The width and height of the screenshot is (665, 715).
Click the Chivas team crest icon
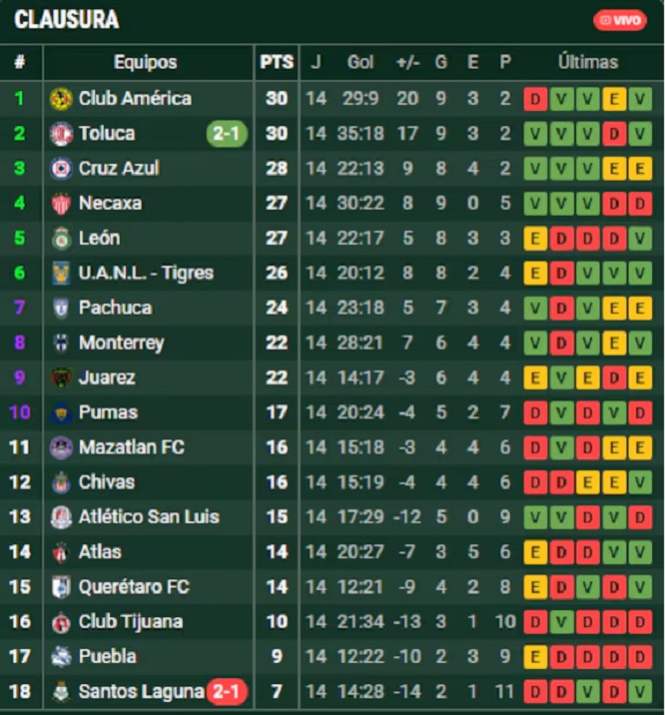(61, 483)
